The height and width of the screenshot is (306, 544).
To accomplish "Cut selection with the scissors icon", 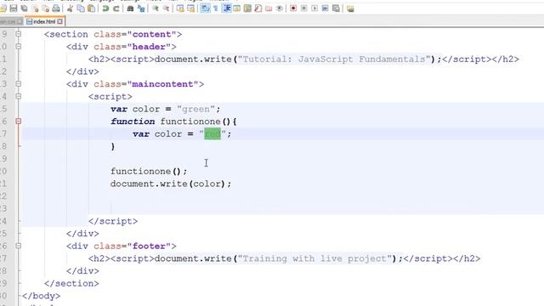I will [x=70, y=8].
